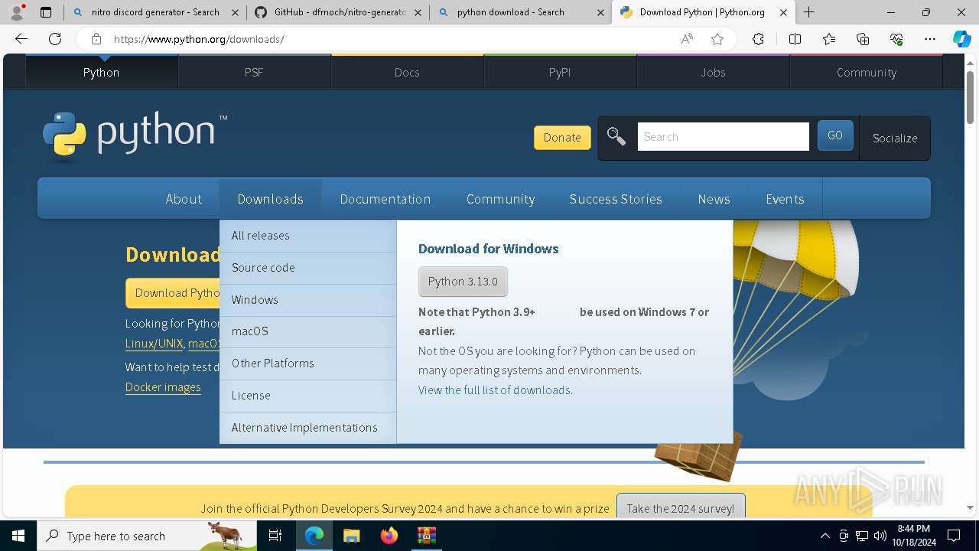Select the Docs top navigation tab
The image size is (979, 551).
point(407,72)
